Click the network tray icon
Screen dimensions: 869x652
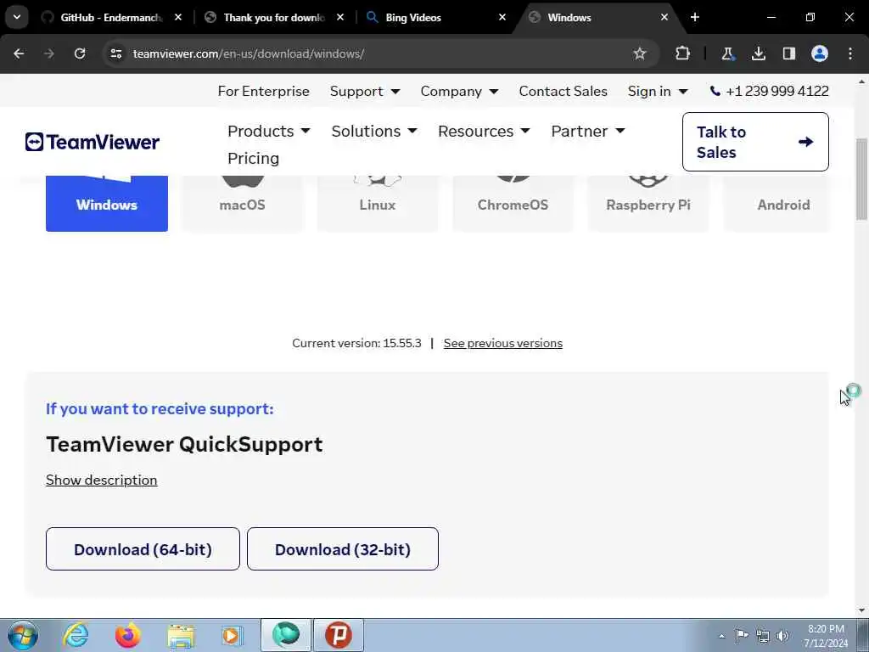763,636
